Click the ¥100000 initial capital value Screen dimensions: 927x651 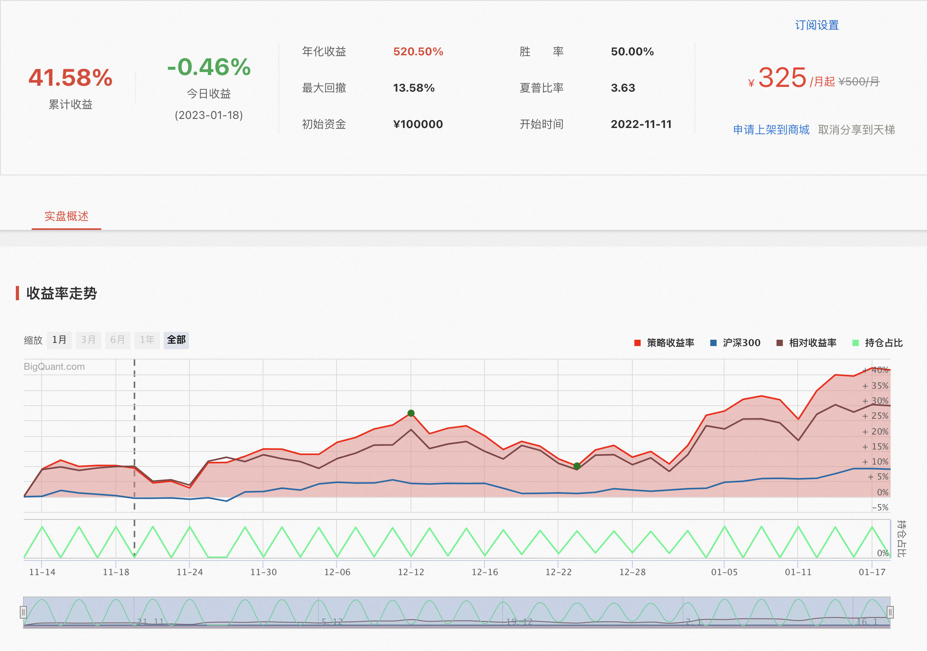[418, 124]
